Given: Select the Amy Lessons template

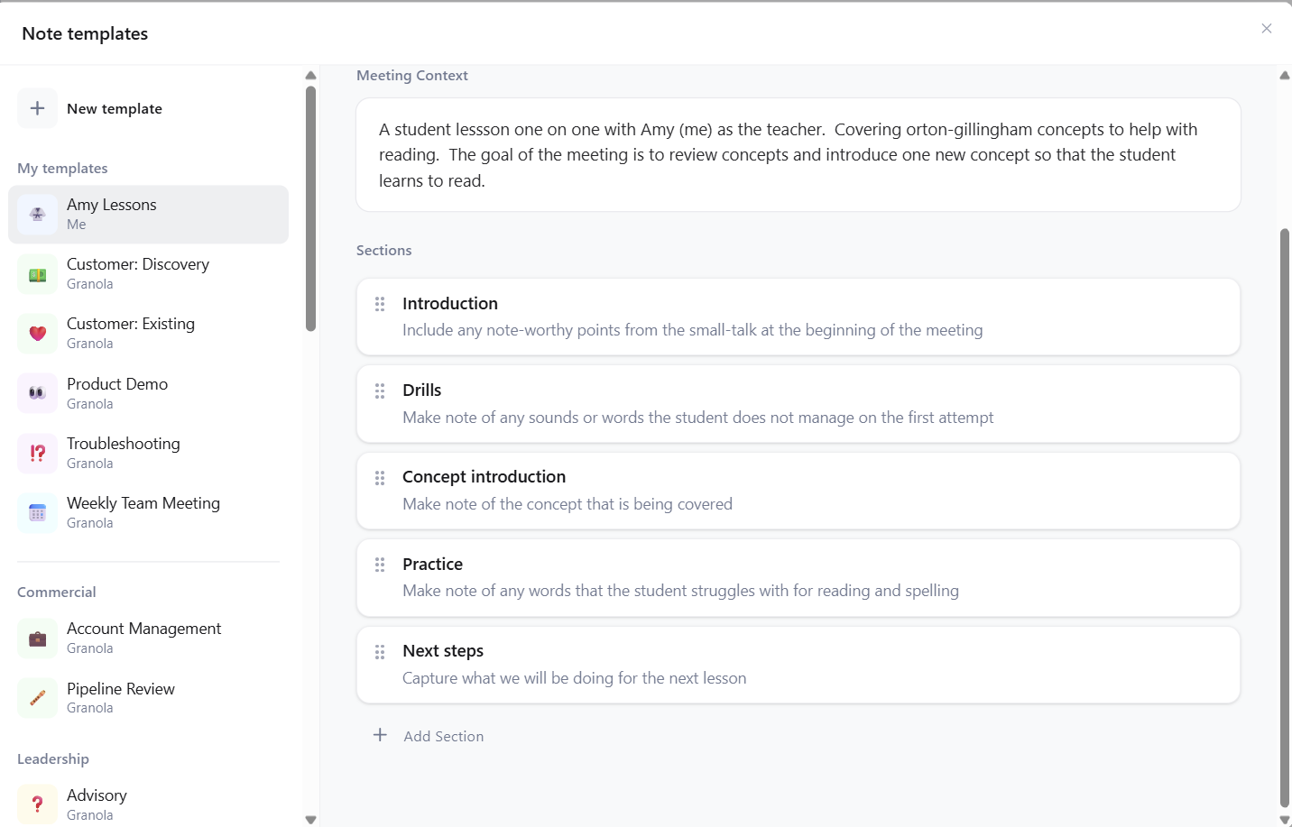Looking at the screenshot, I should [148, 215].
